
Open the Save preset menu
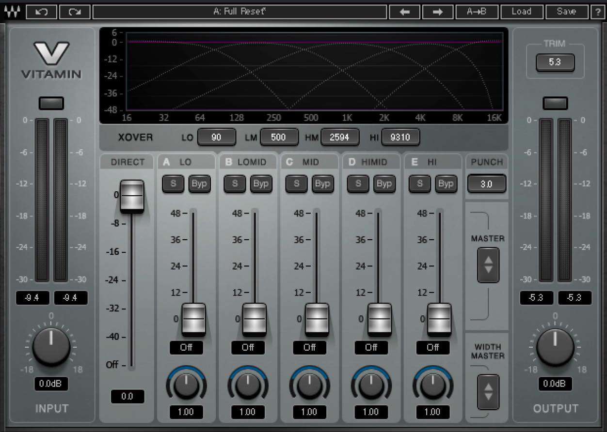pyautogui.click(x=566, y=12)
